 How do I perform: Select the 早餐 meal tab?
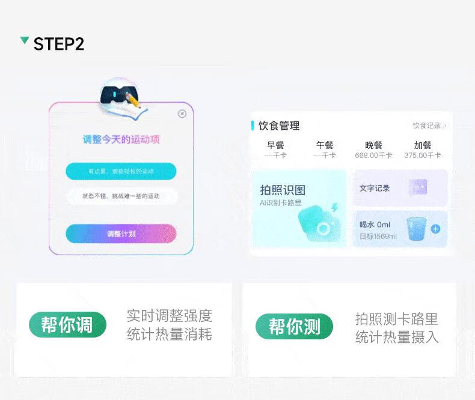275,150
